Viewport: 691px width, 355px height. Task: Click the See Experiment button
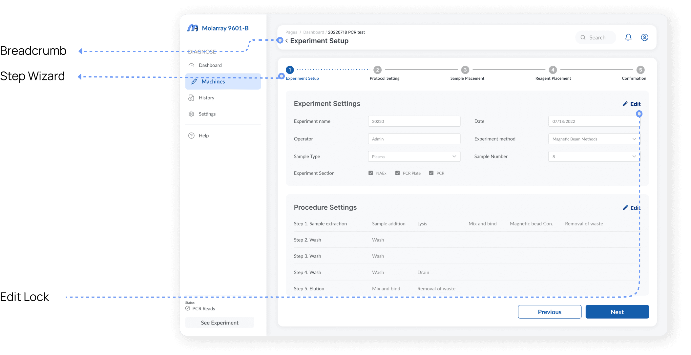point(220,323)
